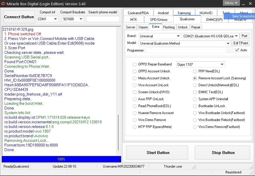Select Bootloader UnLock radio option

(x=209, y=106)
